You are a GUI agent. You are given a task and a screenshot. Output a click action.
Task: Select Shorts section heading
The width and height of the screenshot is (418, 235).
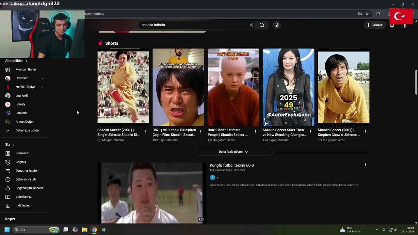112,43
